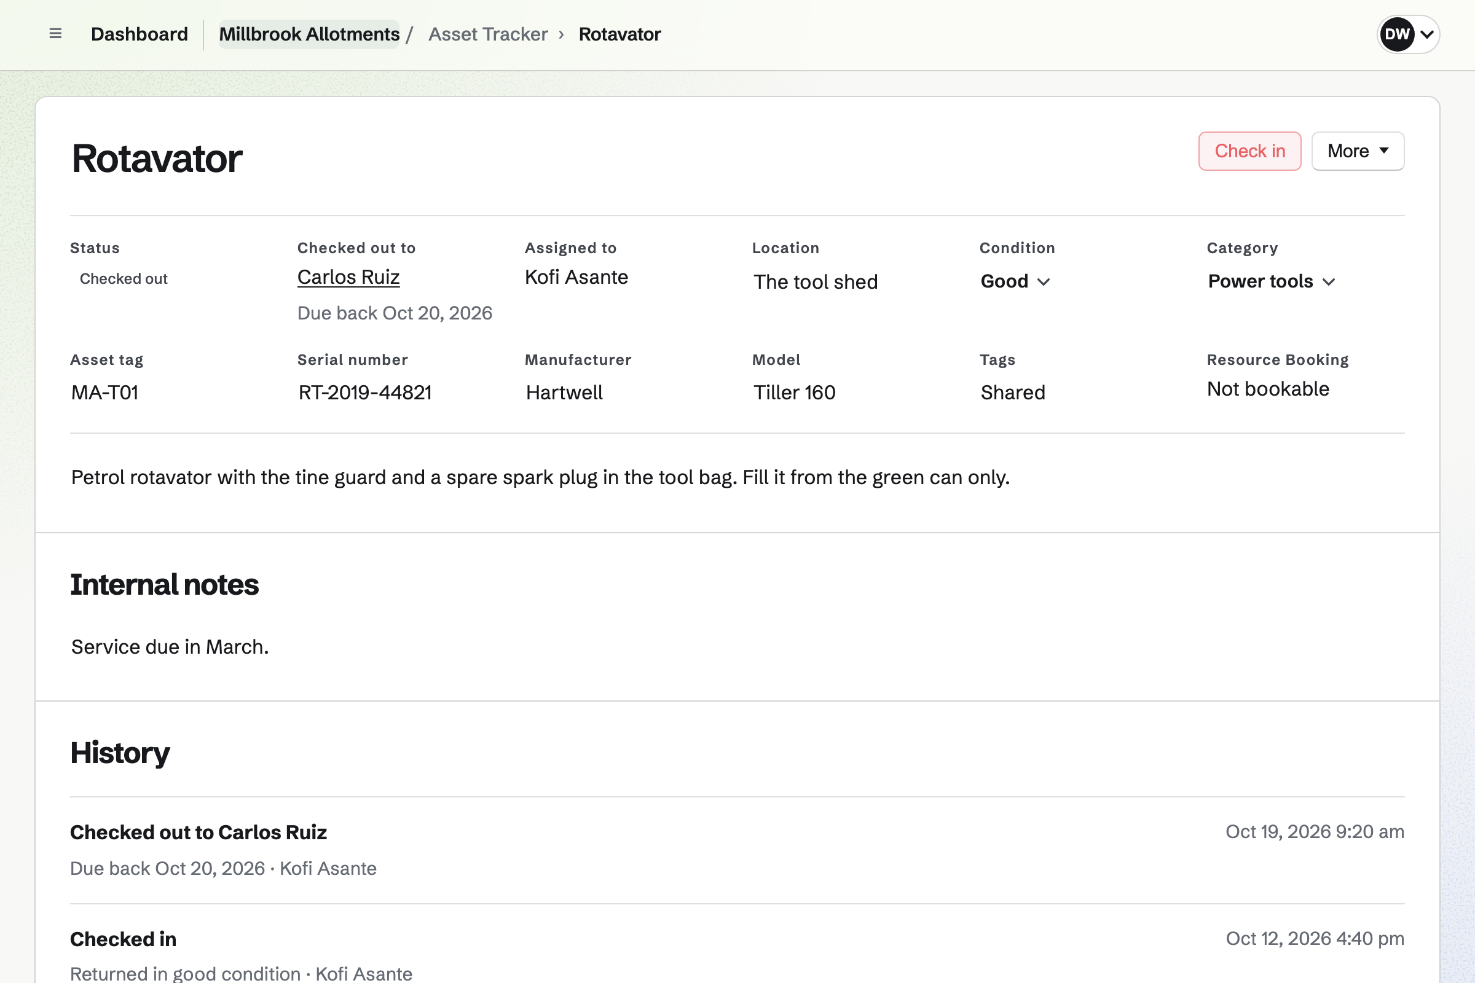The width and height of the screenshot is (1475, 983).
Task: Click the petrol rotavator description text
Action: pos(540,478)
